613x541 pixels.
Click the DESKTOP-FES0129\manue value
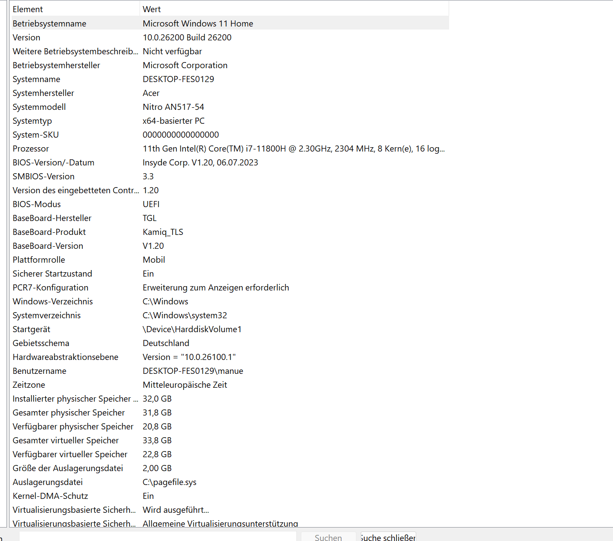[x=193, y=371]
